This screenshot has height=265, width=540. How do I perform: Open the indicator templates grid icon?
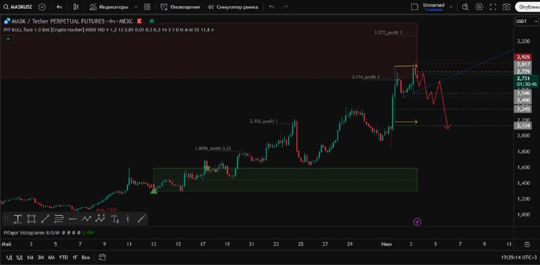(147, 7)
